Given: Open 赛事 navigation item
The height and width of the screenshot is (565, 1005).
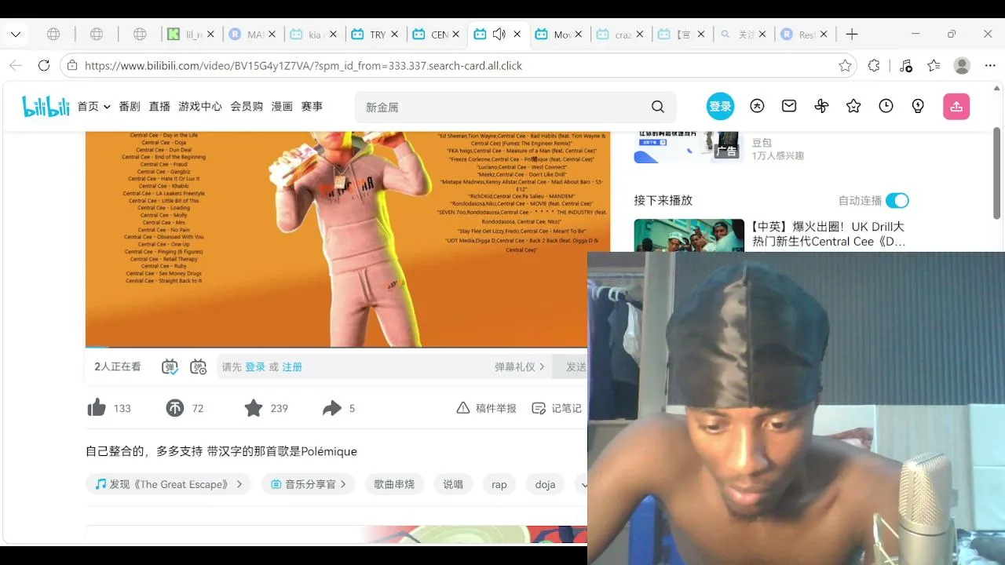Looking at the screenshot, I should coord(312,107).
